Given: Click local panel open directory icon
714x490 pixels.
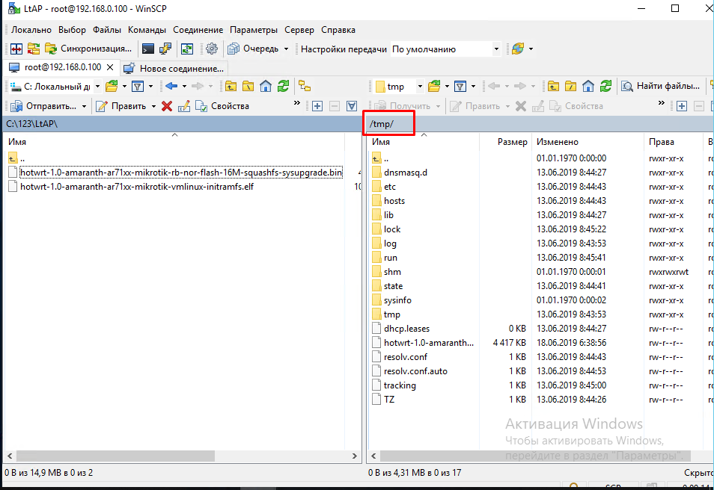Looking at the screenshot, I should point(112,86).
